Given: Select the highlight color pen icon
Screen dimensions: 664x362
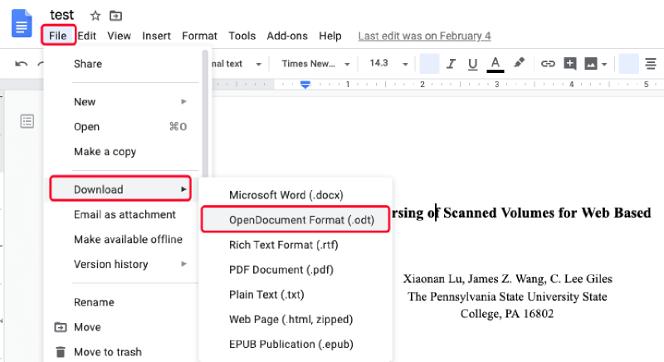Looking at the screenshot, I should [520, 63].
